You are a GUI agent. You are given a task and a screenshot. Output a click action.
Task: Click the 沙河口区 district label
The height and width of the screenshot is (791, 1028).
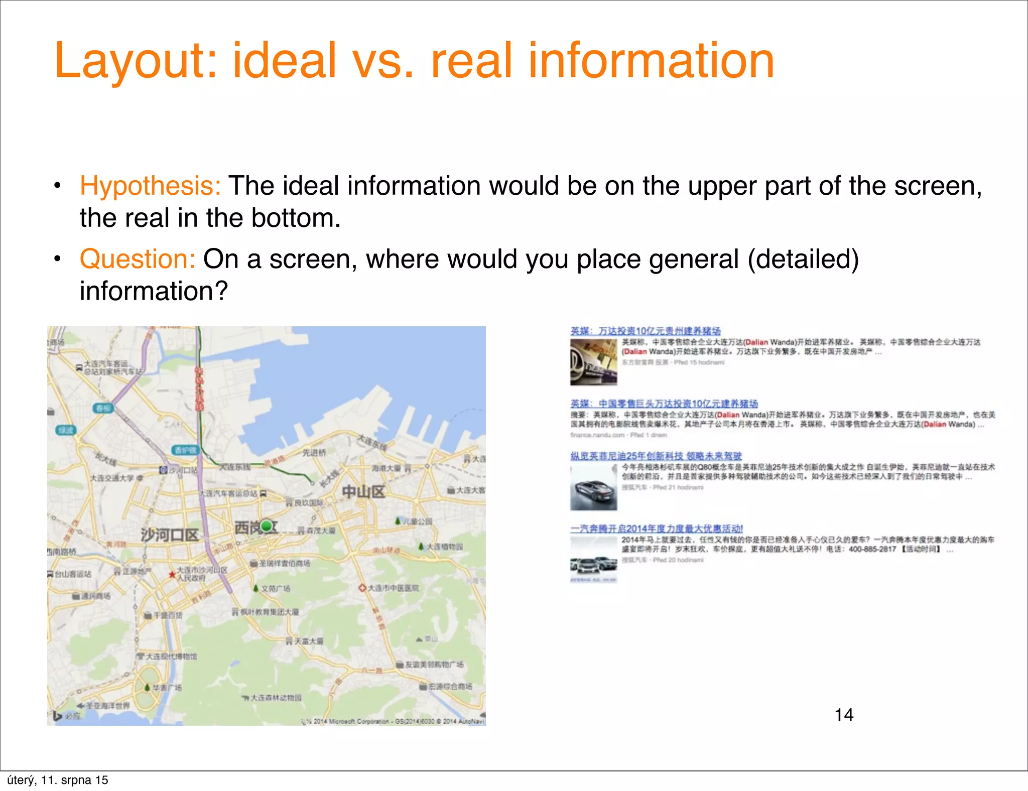point(169,535)
